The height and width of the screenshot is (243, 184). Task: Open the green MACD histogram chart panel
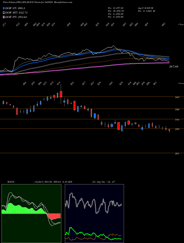pos(31,214)
